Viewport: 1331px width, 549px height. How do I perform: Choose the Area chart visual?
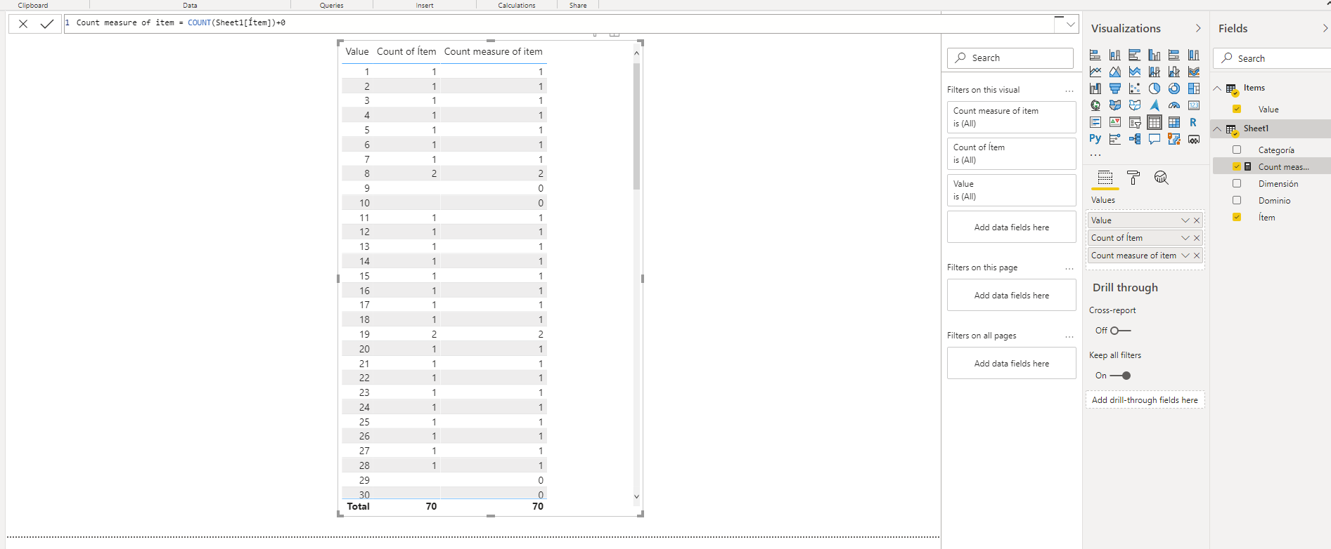[1115, 72]
